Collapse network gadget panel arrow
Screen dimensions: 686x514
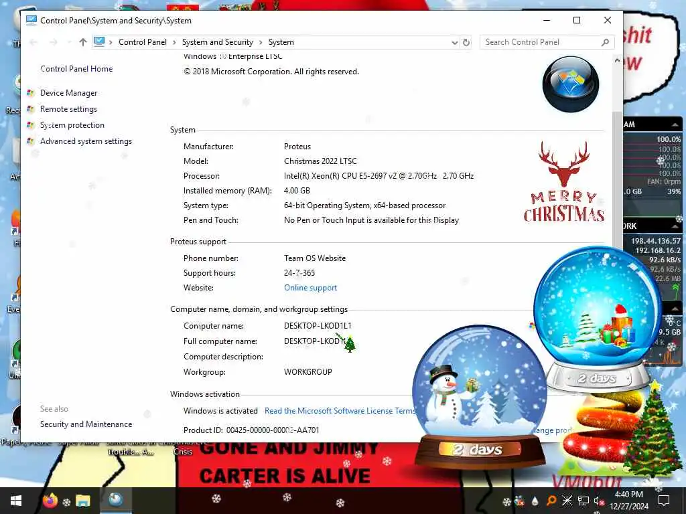point(675,226)
